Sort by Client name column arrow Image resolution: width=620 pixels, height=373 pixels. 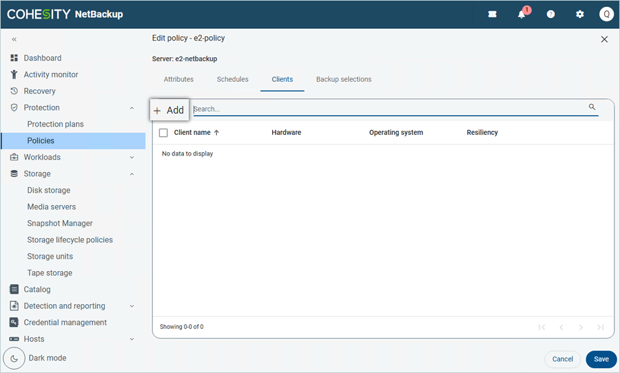(217, 133)
